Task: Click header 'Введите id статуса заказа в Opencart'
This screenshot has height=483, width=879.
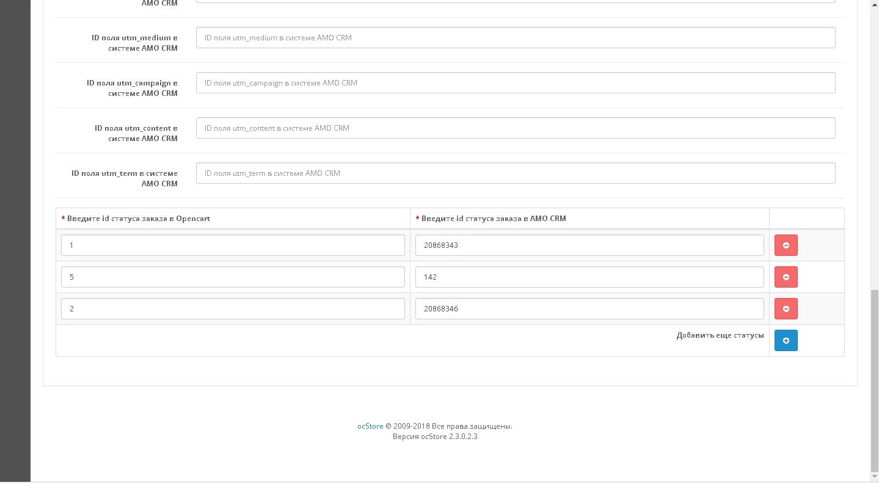Action: [x=139, y=218]
